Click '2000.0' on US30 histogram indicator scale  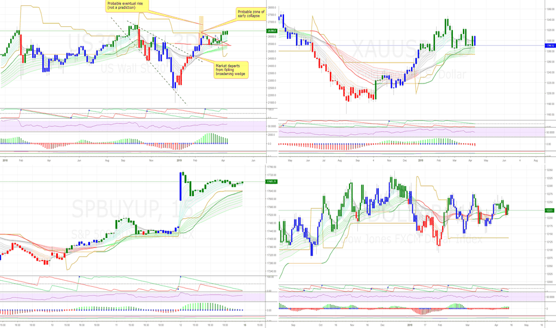(x=271, y=135)
